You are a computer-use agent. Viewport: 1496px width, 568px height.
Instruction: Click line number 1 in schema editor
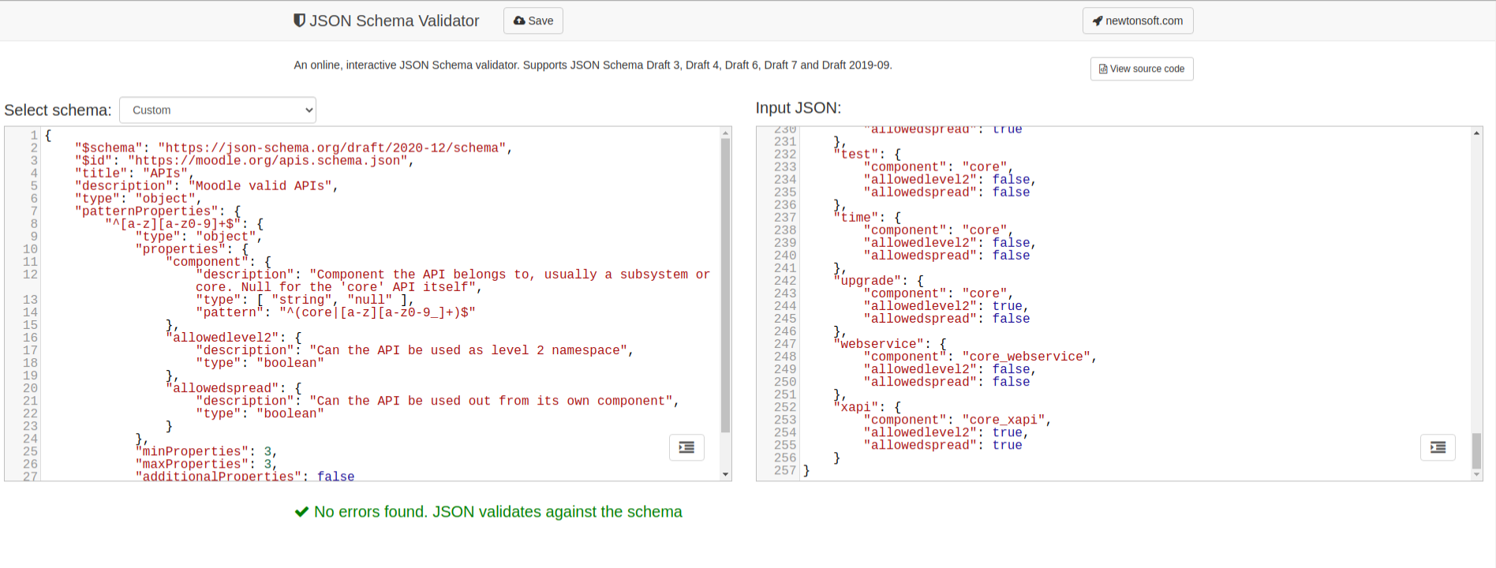pos(34,136)
